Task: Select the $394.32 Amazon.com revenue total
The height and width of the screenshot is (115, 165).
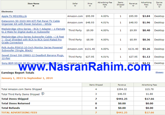Action: [x=122, y=89]
